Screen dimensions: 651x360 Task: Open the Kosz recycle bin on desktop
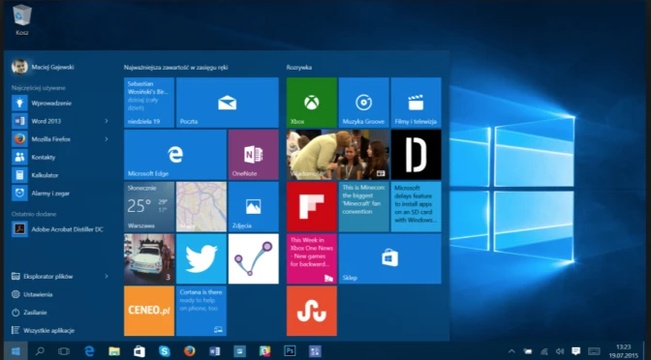click(x=22, y=19)
